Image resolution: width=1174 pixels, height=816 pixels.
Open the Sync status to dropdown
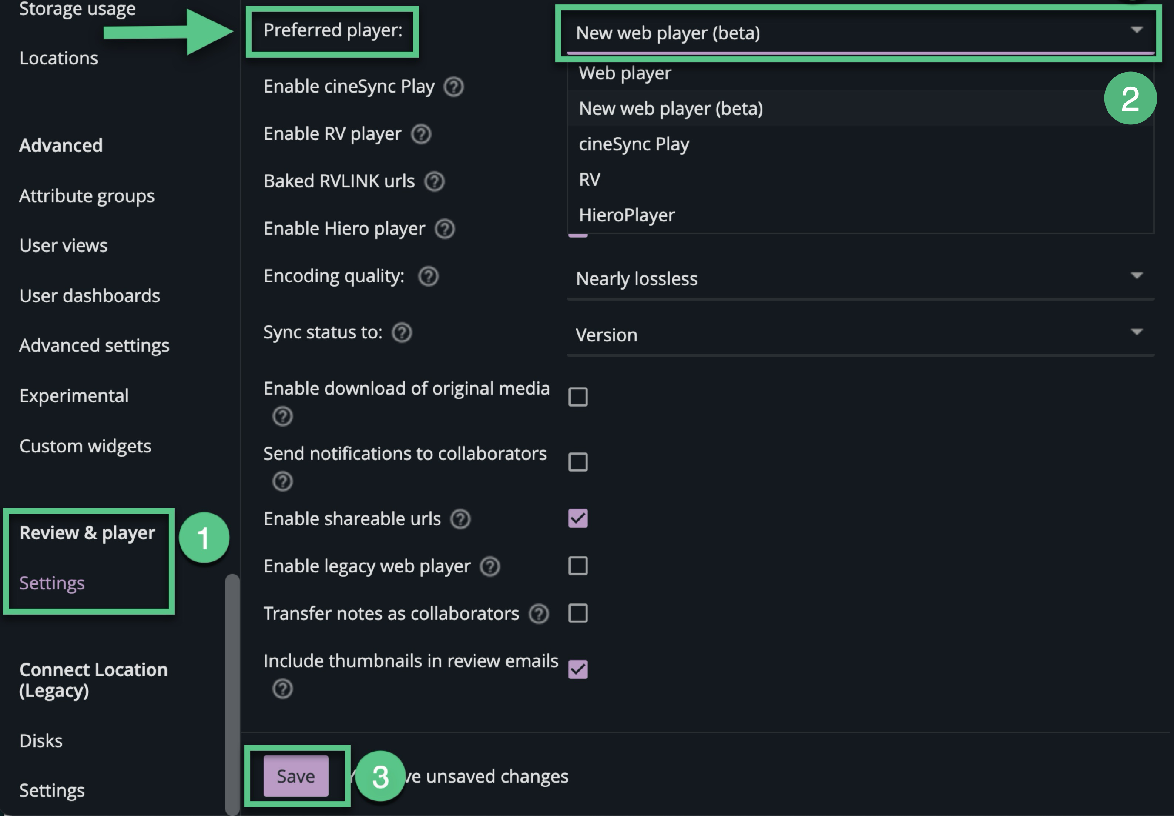(x=859, y=335)
